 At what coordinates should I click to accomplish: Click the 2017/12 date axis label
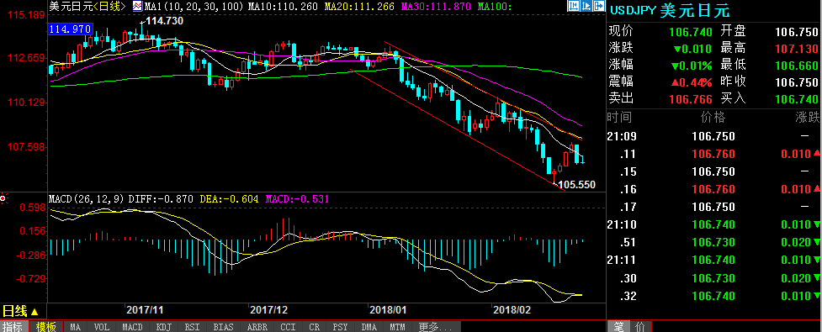tap(269, 309)
